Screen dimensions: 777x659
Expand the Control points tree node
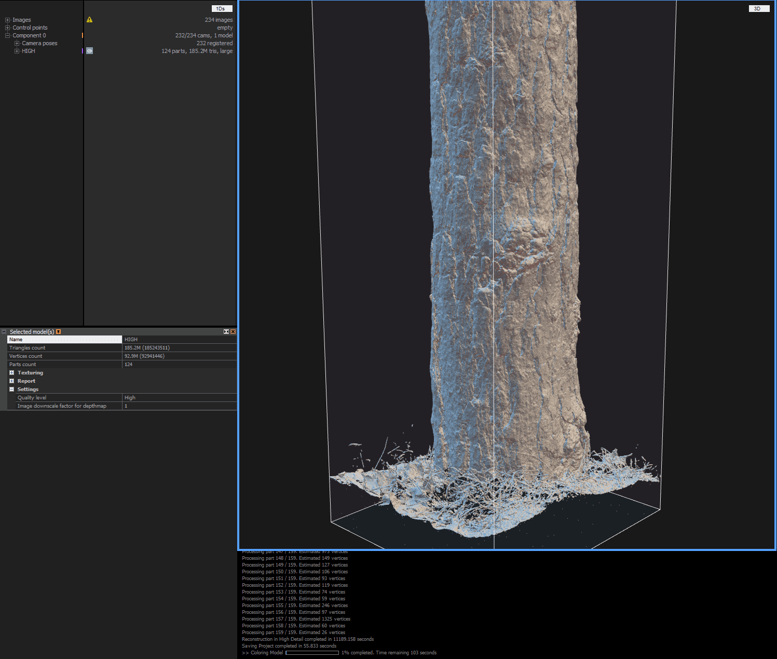(7, 28)
